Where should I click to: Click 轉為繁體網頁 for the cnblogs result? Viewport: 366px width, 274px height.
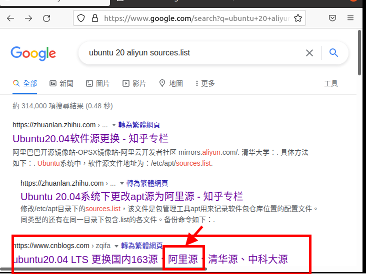click(141, 246)
